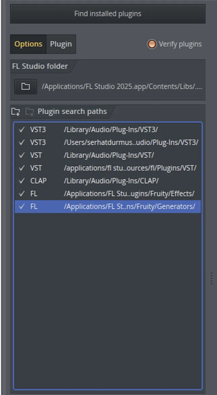Uncheck the /Library/Audio/Plug-Ins/VST3/ path

[x=22, y=129]
